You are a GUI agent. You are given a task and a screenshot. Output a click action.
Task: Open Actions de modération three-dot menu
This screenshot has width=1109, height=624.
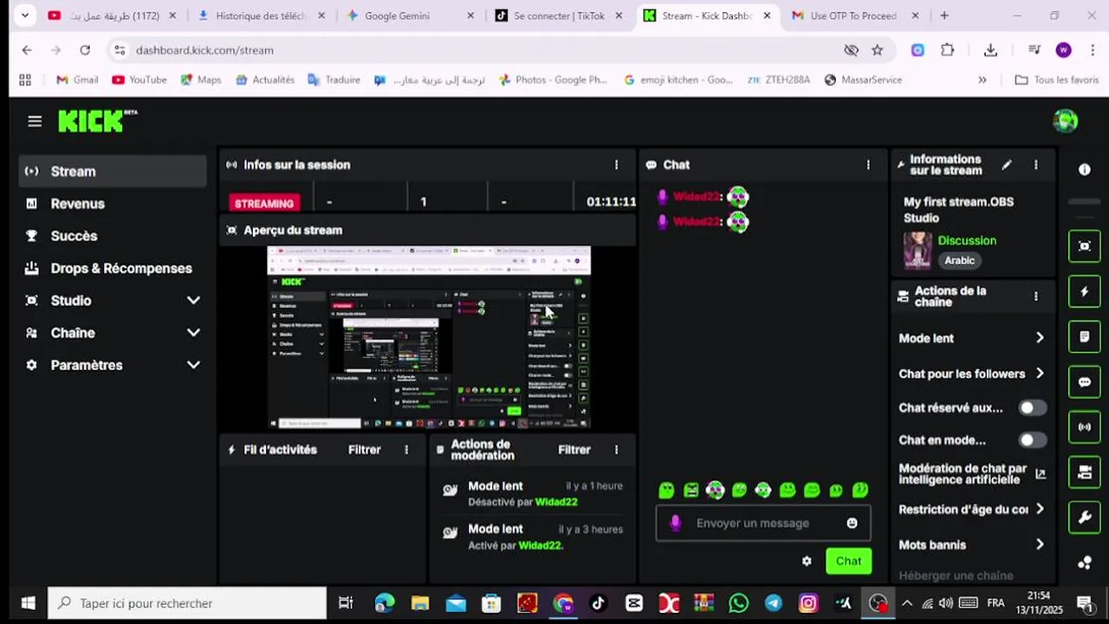(x=616, y=450)
